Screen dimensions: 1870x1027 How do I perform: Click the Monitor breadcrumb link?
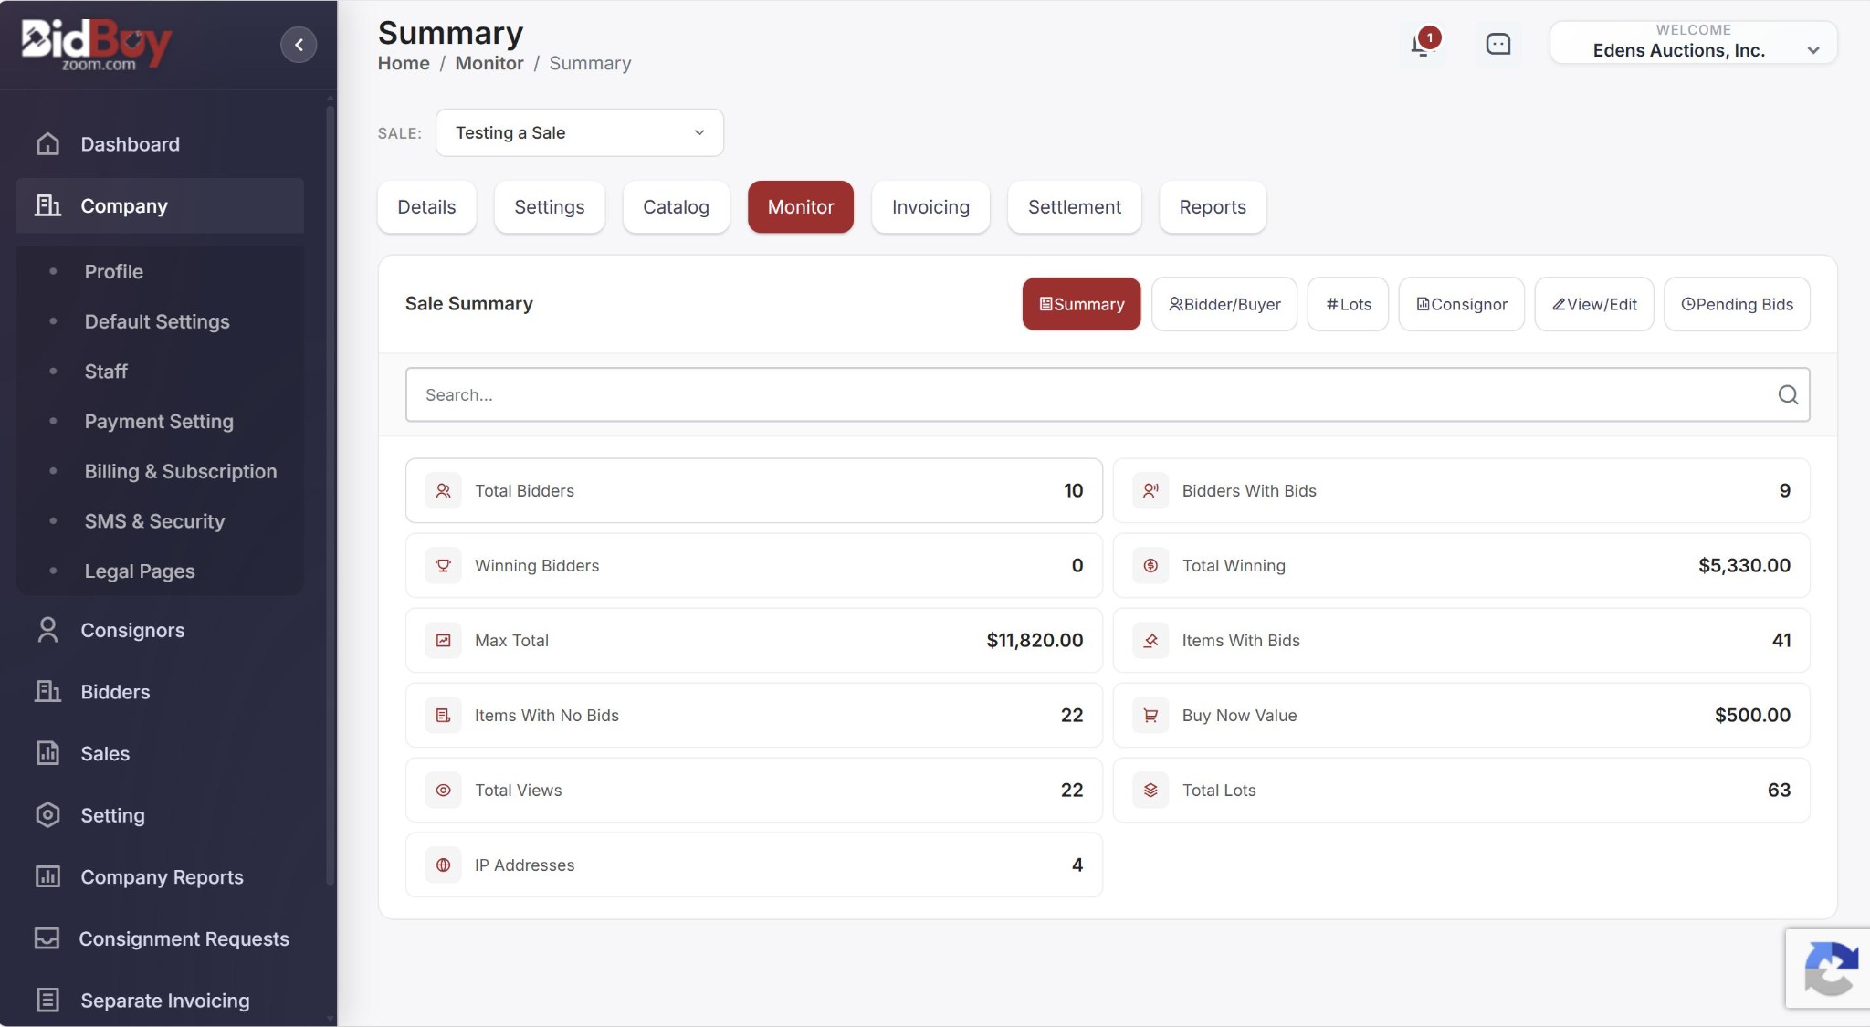(489, 63)
